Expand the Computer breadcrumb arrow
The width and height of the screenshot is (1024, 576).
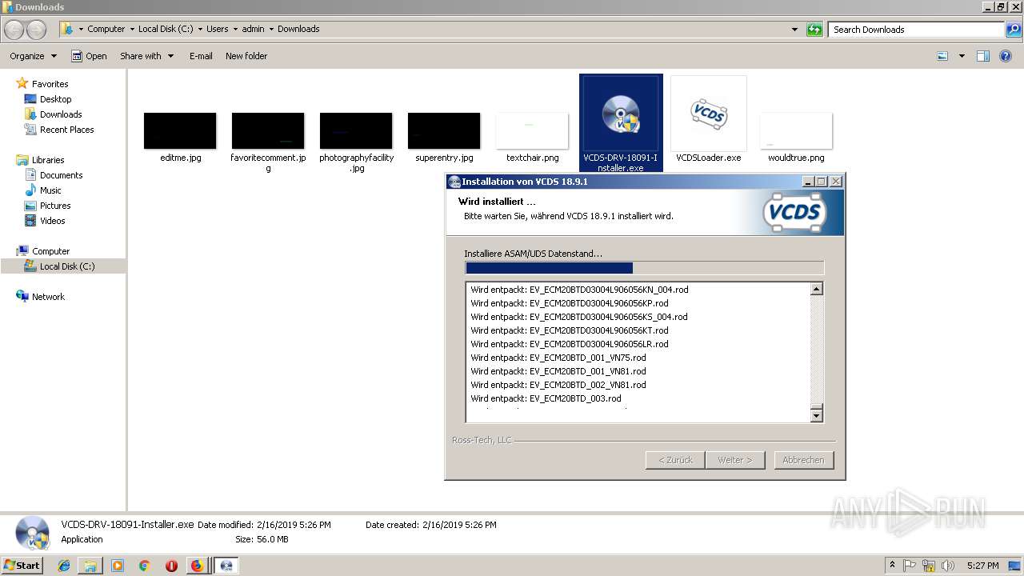132,30
